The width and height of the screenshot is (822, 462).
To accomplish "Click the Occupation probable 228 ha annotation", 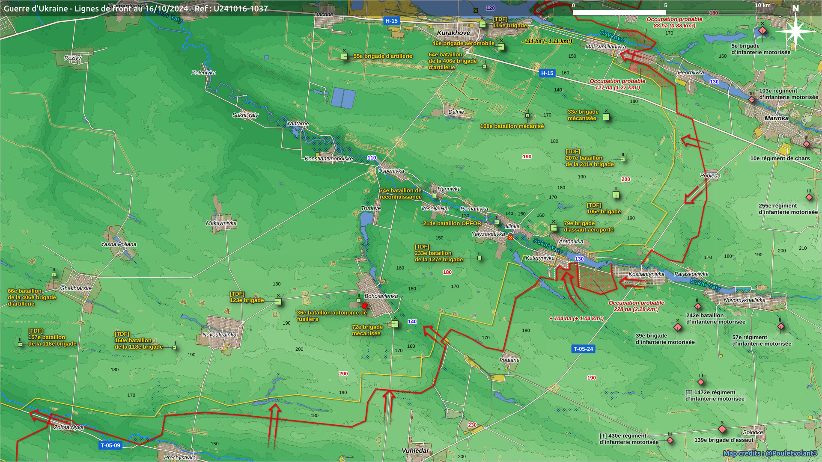I will 636,306.
